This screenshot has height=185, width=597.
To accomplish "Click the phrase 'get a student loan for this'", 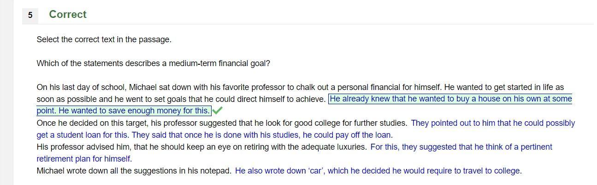I will pyautogui.click(x=83, y=135).
